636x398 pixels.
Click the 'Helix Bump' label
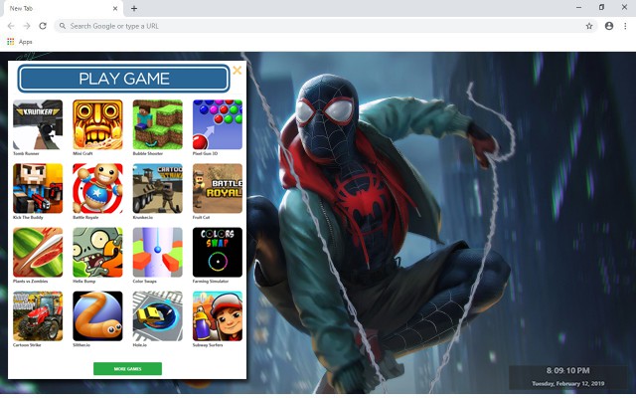[83, 281]
